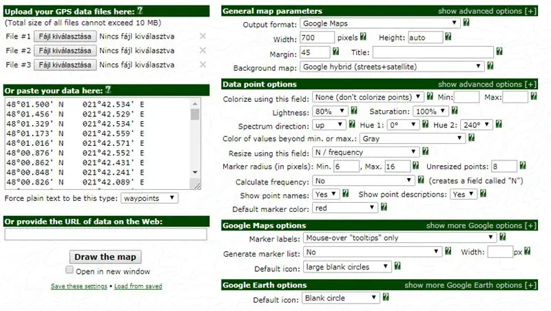
Task: Click Load from saved link
Action: pyautogui.click(x=138, y=286)
